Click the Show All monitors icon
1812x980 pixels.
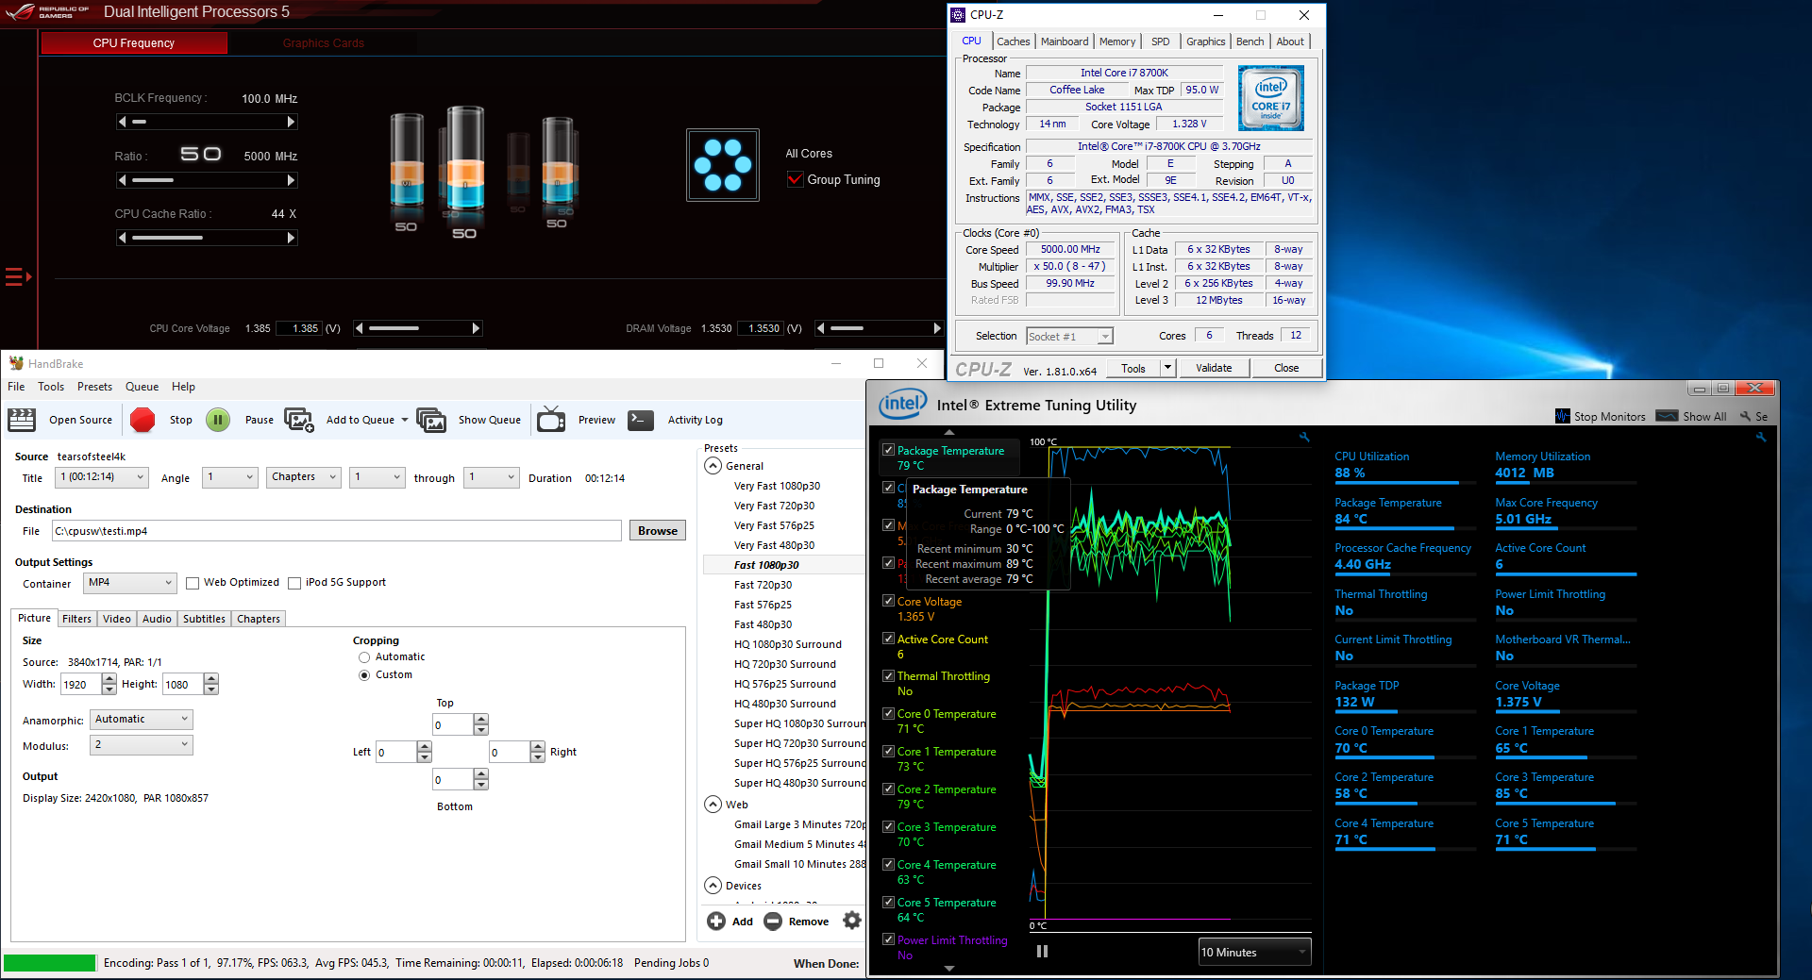tap(1668, 416)
